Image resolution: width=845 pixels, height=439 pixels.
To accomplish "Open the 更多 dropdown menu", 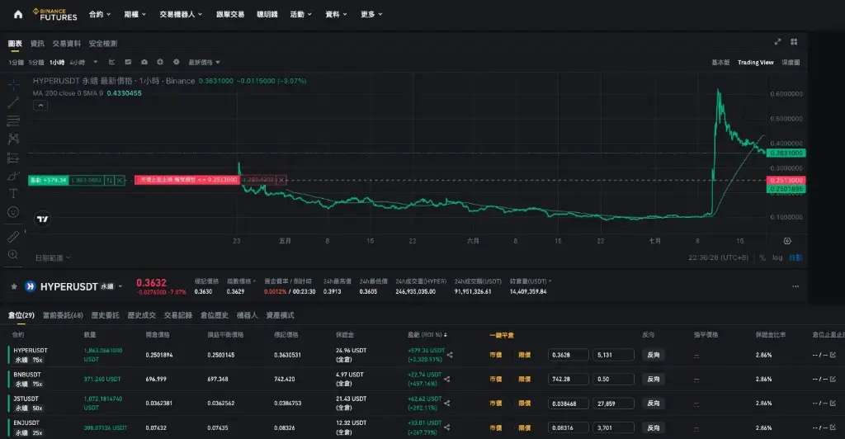I will click(371, 15).
